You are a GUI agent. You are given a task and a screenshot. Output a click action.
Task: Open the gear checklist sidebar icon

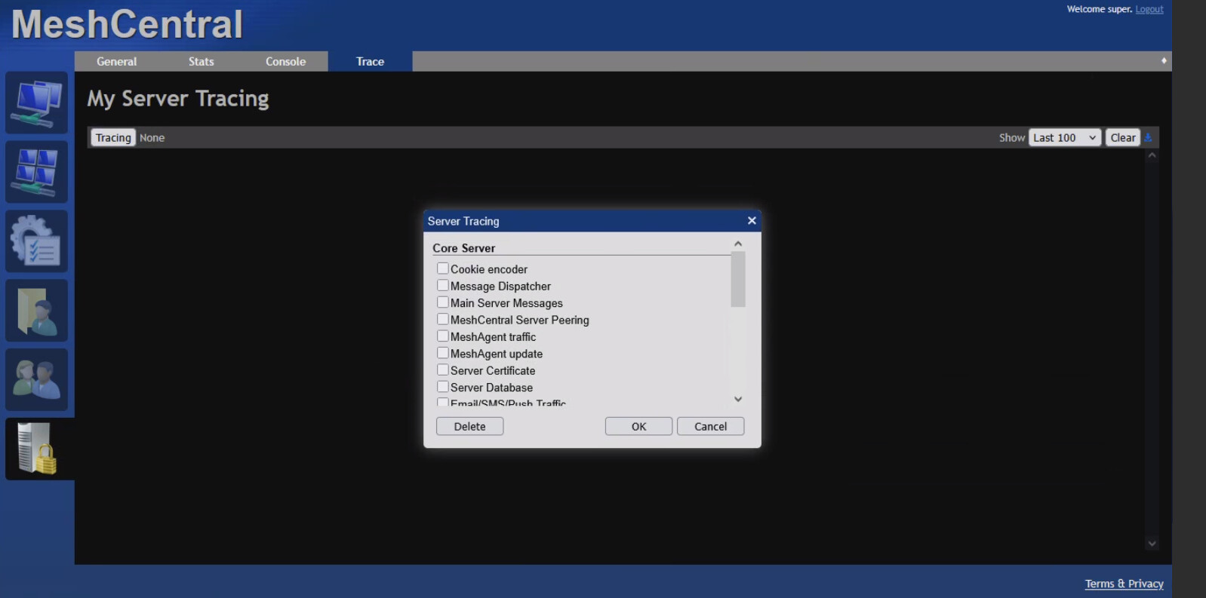coord(36,241)
